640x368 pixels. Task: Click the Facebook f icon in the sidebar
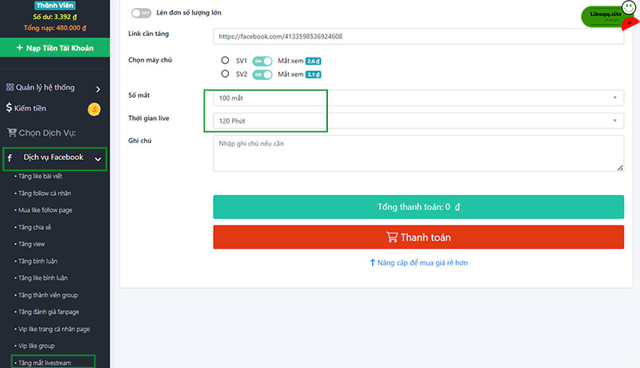10,158
